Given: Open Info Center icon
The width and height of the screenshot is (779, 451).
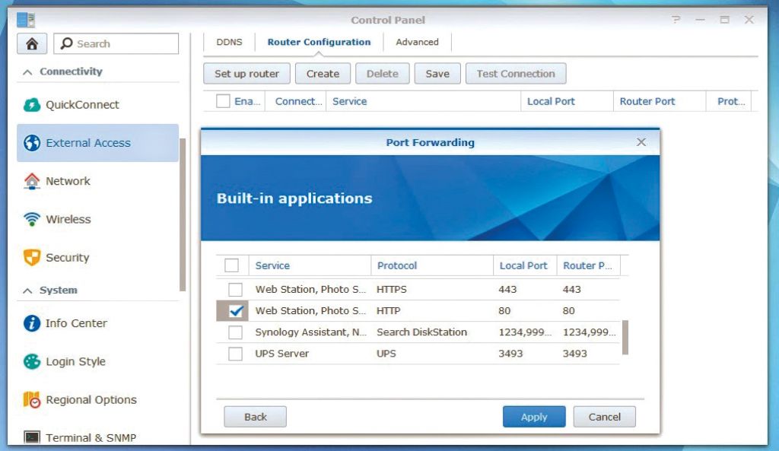Looking at the screenshot, I should [32, 323].
